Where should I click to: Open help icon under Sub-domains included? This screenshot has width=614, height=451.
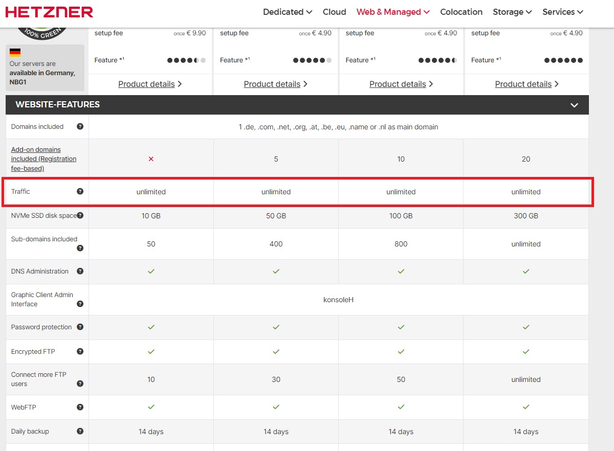pyautogui.click(x=80, y=248)
